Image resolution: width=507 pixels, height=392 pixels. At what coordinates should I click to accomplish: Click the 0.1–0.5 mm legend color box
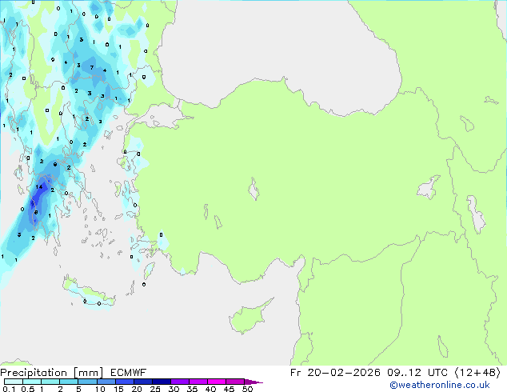(14, 382)
